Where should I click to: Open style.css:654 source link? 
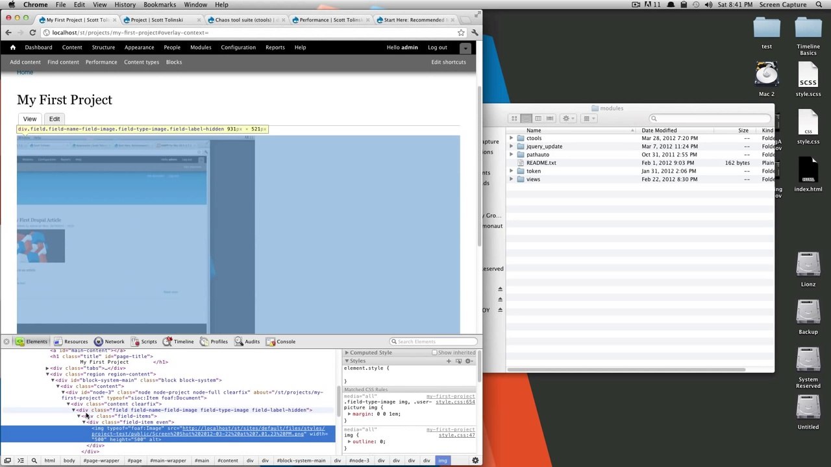point(455,402)
